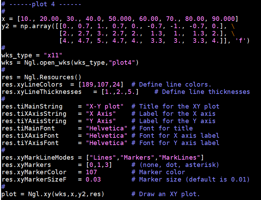
Task: Click the comment '# ------plot 4 ------'
Action: coord(41,4)
